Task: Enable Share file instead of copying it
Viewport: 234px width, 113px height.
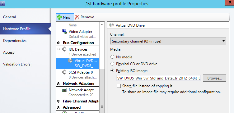Action: (119, 86)
